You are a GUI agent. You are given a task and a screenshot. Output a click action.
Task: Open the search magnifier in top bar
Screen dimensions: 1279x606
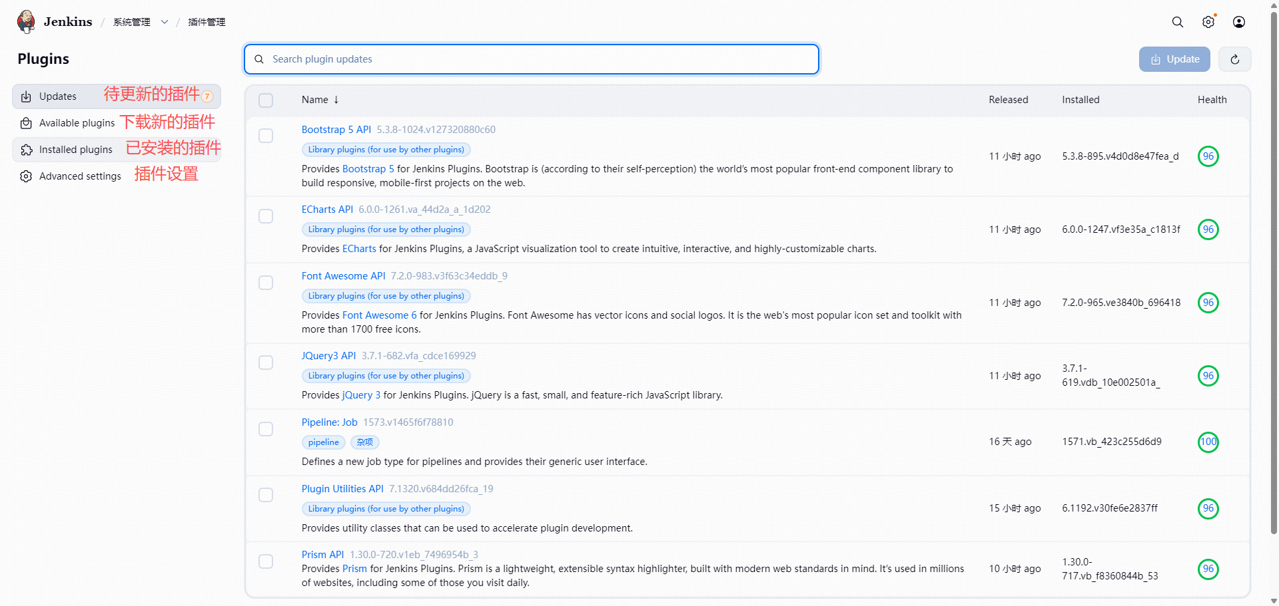pos(1178,22)
